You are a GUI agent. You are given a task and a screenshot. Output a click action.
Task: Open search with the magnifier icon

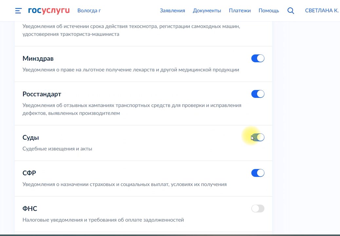coord(291,10)
